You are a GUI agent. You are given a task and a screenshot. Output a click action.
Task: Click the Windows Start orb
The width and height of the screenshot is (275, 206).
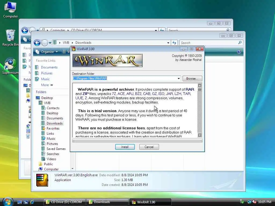click(8, 202)
